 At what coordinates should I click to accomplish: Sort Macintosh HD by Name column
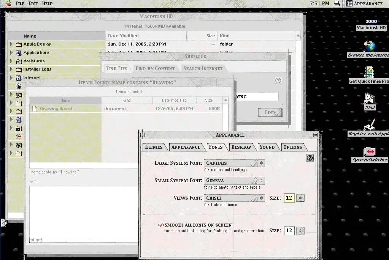pyautogui.click(x=57, y=36)
